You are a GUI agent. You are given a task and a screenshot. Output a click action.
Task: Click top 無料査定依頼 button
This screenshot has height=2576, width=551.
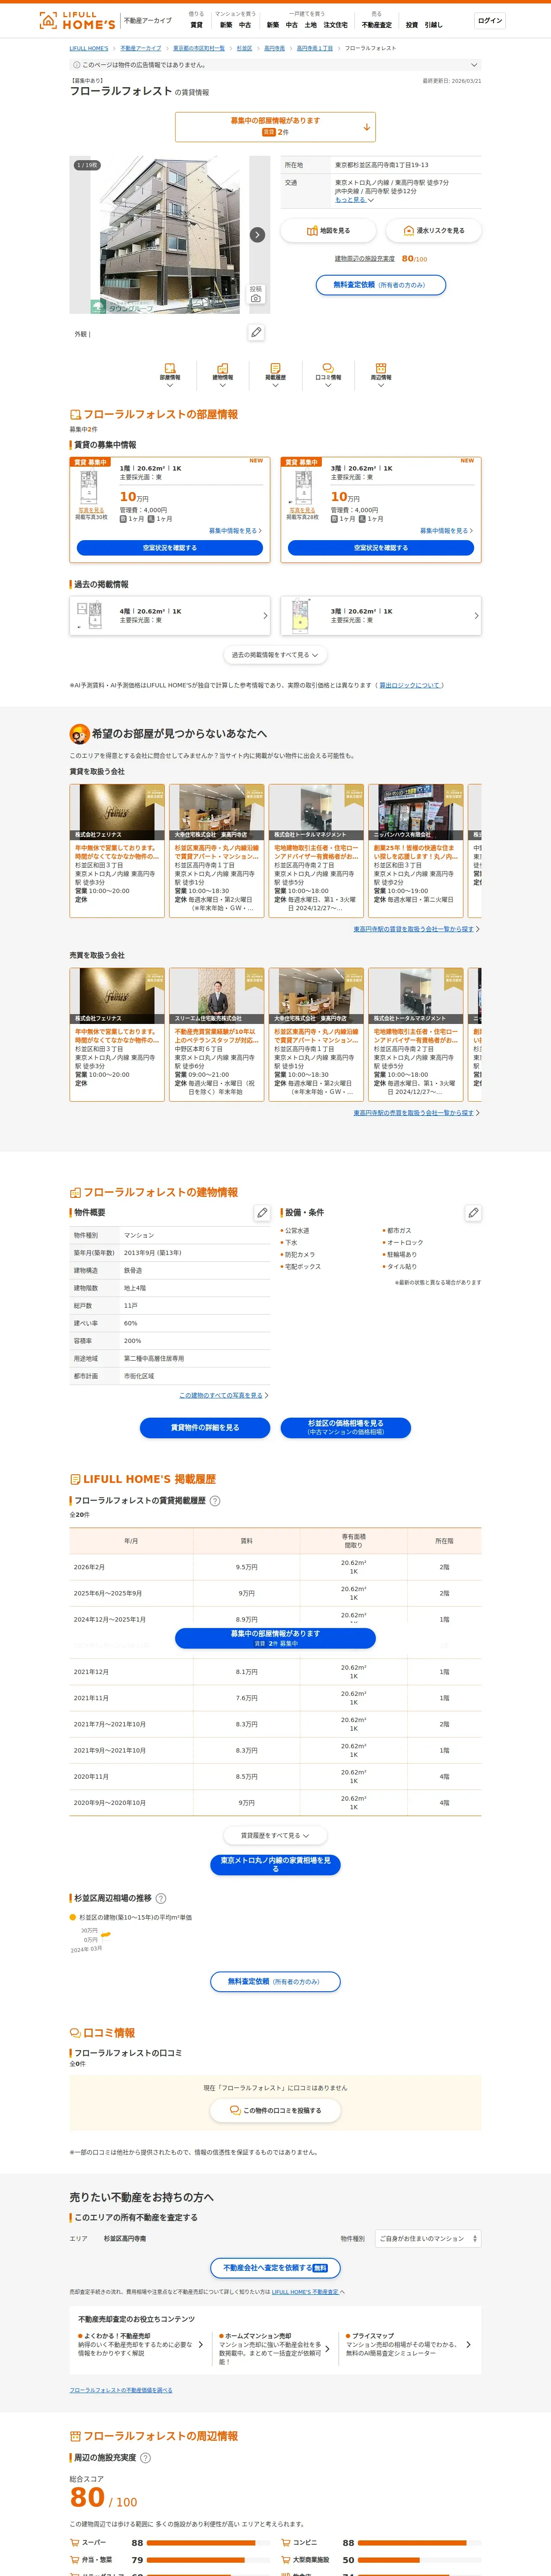click(381, 285)
